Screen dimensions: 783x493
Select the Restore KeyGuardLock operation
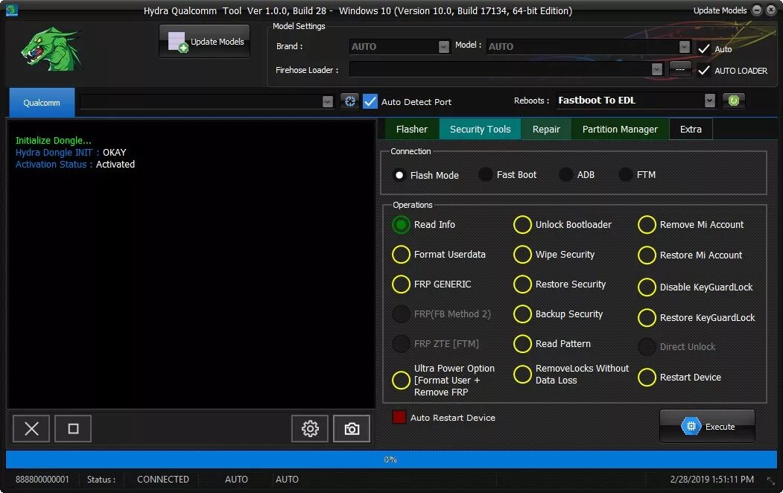pyautogui.click(x=647, y=318)
